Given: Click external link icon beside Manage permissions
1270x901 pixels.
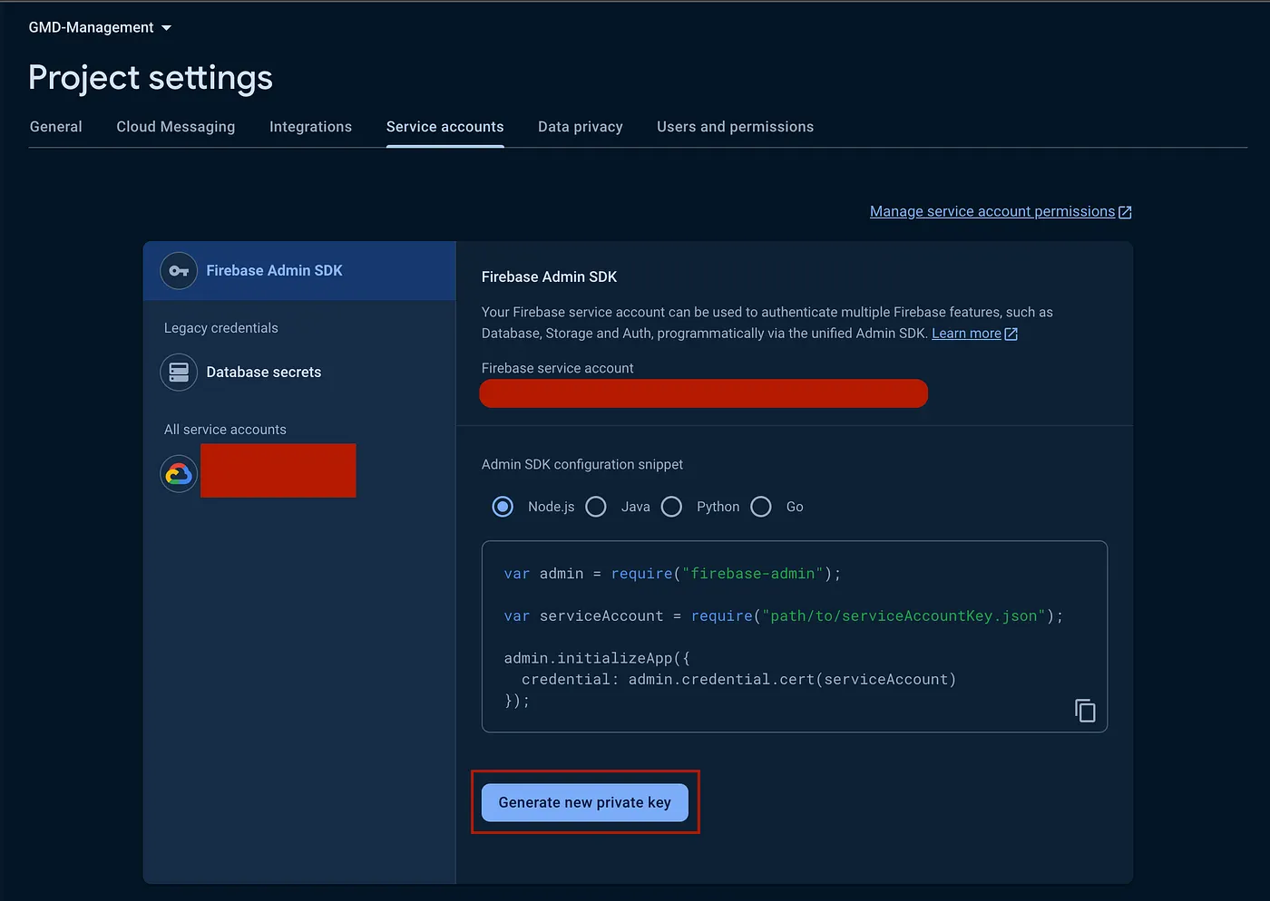Looking at the screenshot, I should (x=1125, y=212).
